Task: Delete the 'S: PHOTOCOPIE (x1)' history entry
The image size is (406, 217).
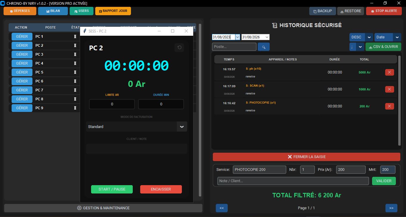Action: (x=389, y=106)
